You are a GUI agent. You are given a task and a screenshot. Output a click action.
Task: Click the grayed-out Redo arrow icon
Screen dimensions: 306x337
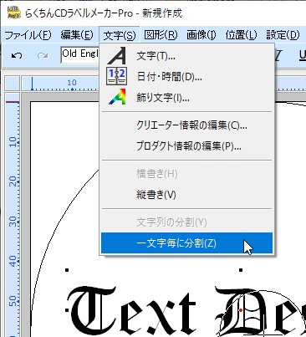(x=43, y=56)
